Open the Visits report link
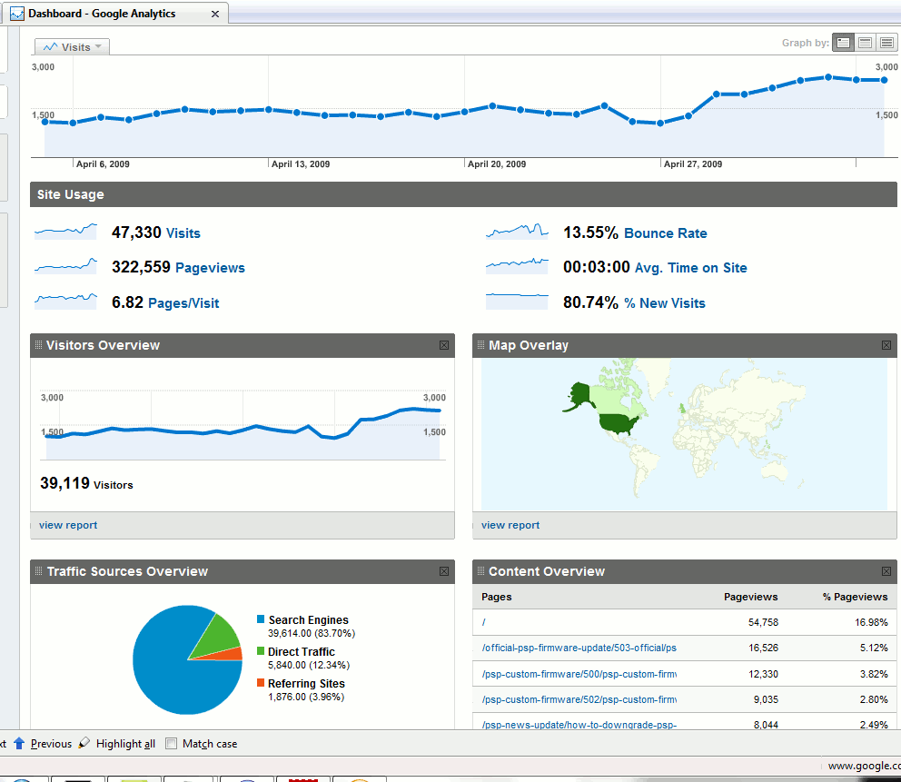The width and height of the screenshot is (901, 782). click(183, 233)
